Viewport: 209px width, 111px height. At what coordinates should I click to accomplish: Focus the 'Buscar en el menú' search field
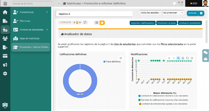(x=32, y=4)
